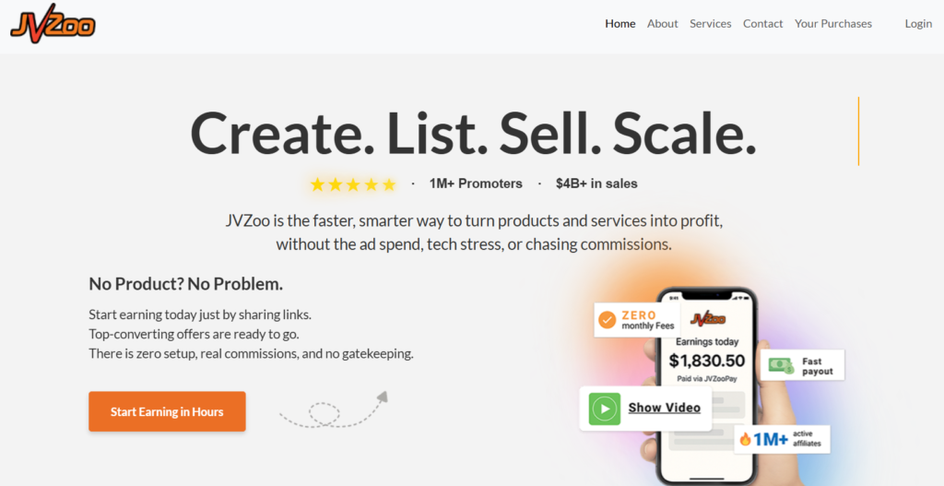Click the JVZoo logo in the header
This screenshot has width=944, height=486.
(x=53, y=21)
